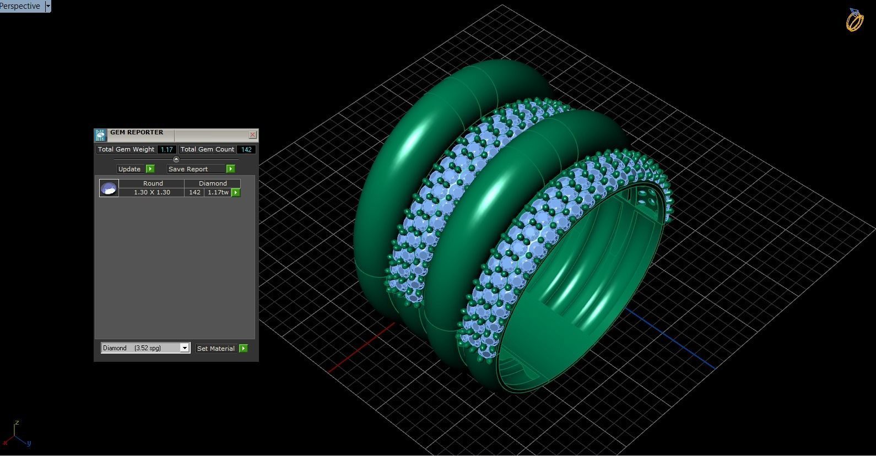This screenshot has height=456, width=876.
Task: Click the 142 count cell in gem row
Action: [x=194, y=192]
